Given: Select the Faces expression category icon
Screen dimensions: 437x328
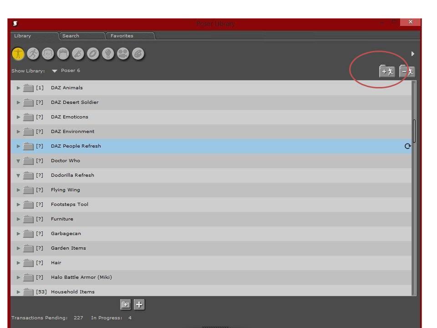Looking at the screenshot, I should tap(48, 54).
